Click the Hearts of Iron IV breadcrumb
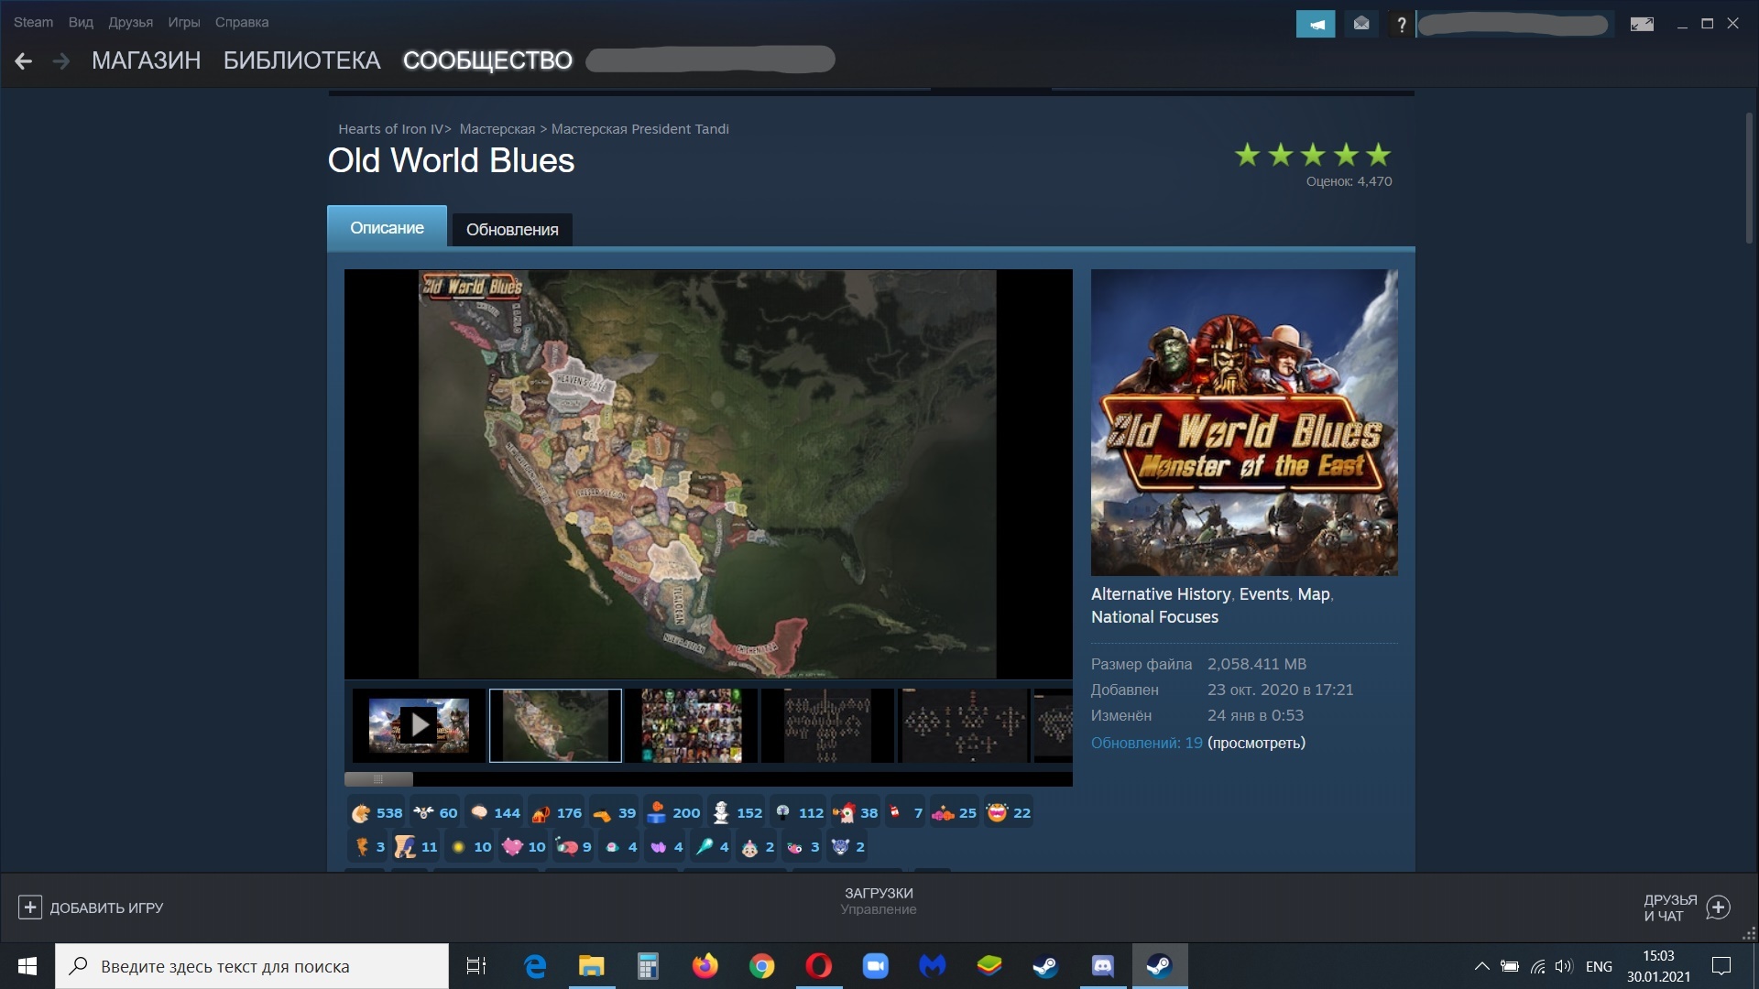This screenshot has width=1759, height=989. click(x=390, y=129)
